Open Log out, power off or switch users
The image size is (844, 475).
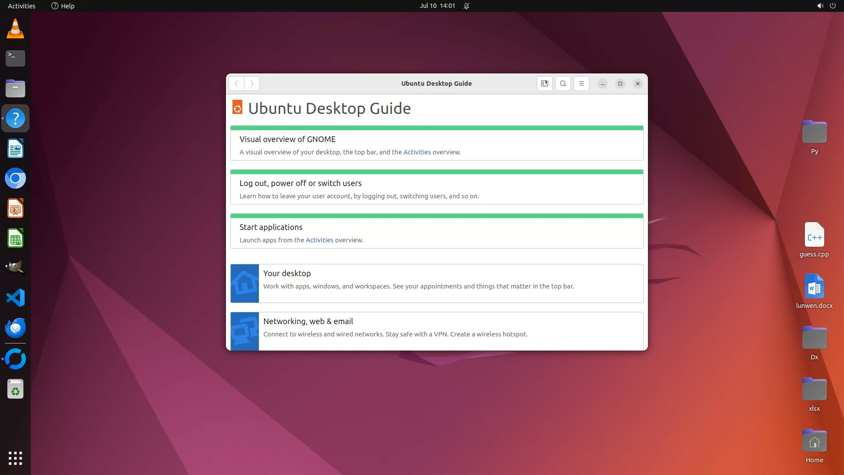click(300, 183)
